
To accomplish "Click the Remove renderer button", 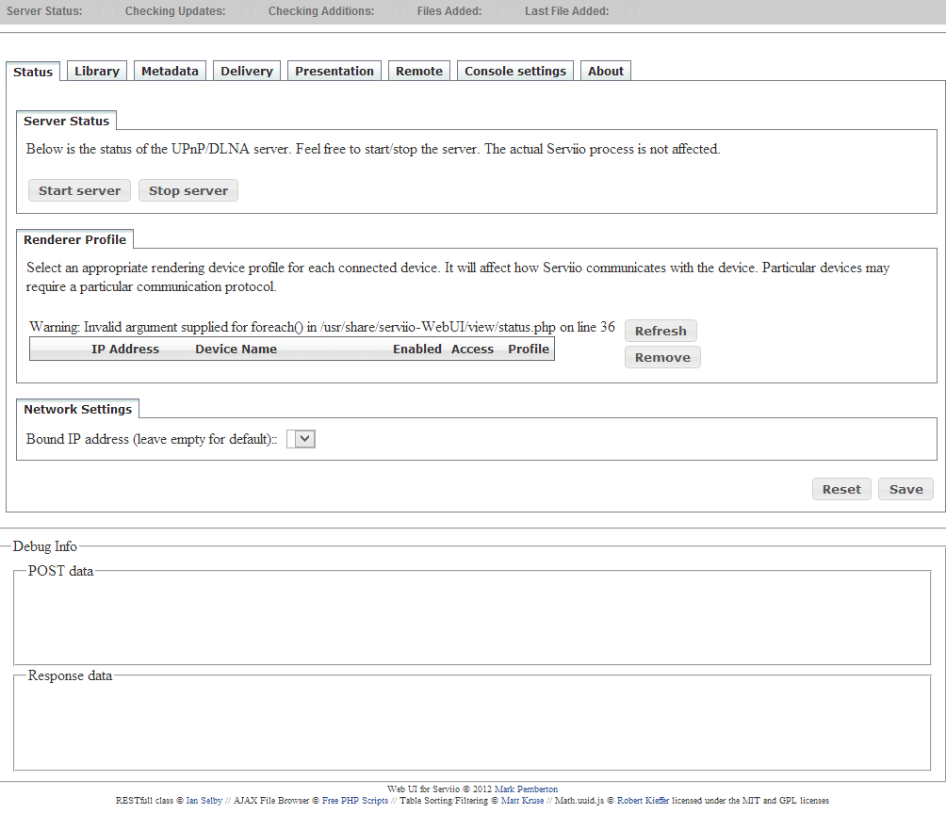I will coord(662,357).
